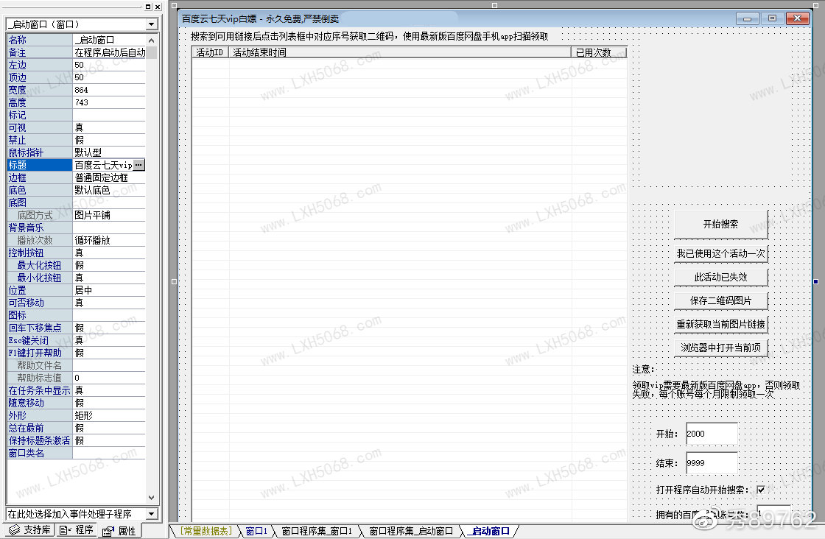Select the 底色 property row

(77, 191)
